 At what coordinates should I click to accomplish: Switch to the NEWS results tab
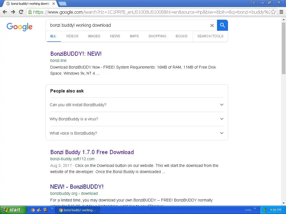115,36
